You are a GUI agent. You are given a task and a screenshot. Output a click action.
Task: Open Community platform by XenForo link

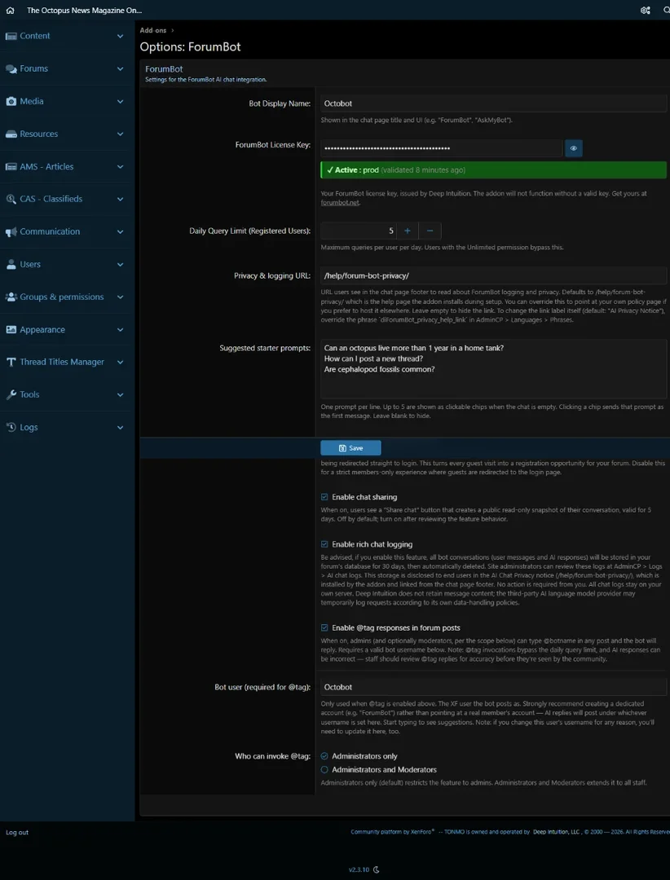pos(392,832)
